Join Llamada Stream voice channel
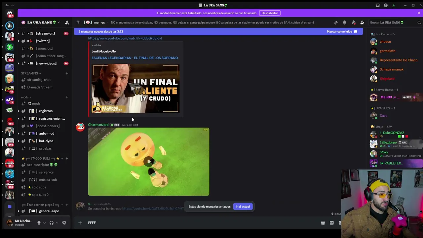 click(45, 87)
